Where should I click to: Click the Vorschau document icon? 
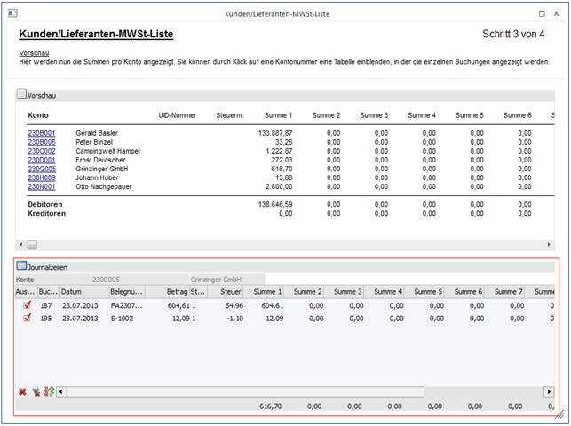coord(22,93)
